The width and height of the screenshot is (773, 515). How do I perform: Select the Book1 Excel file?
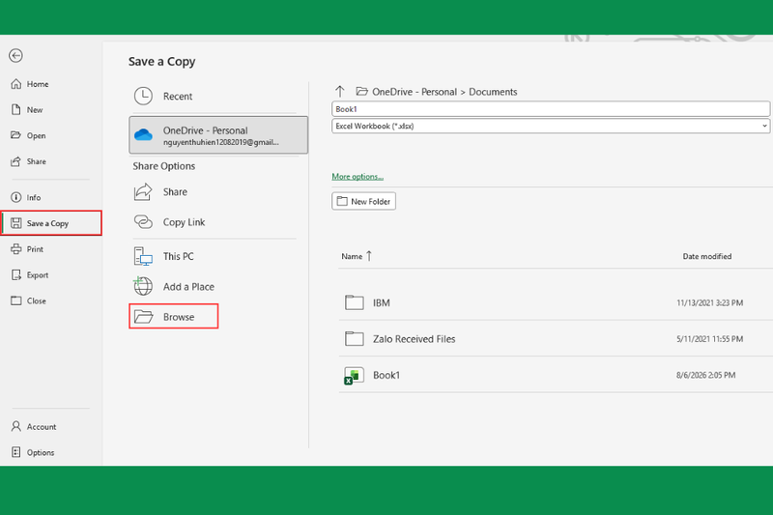click(556, 375)
